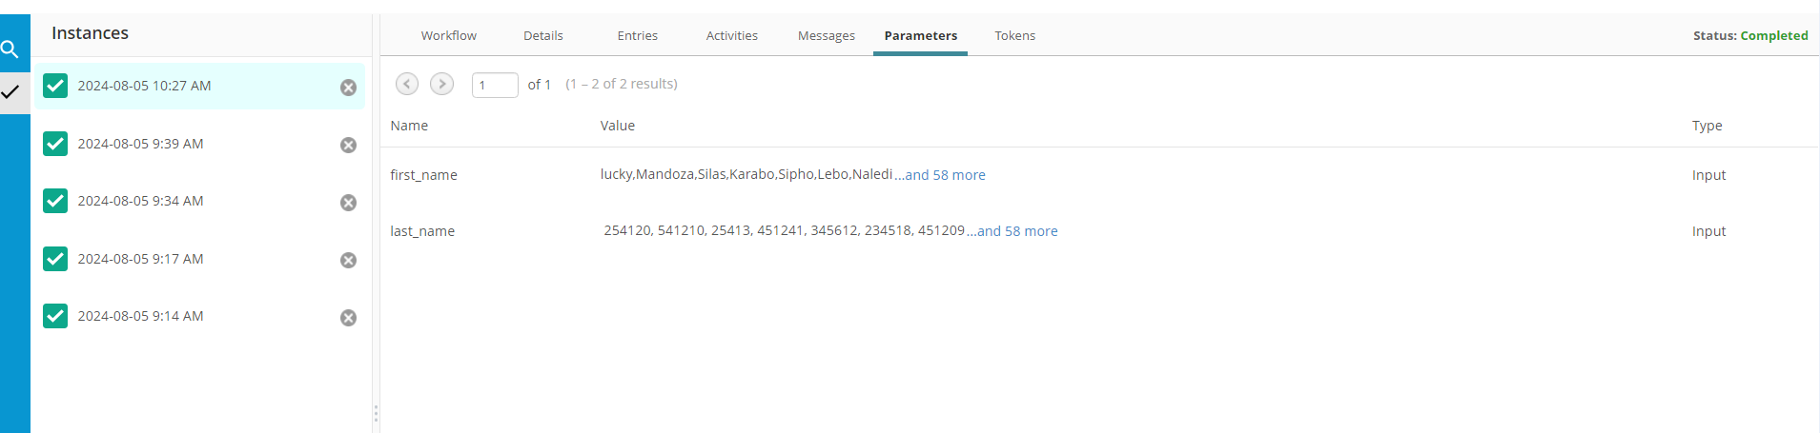1820x433 pixels.
Task: Delete the 9:17 AM instance using its X icon
Action: coord(349,260)
